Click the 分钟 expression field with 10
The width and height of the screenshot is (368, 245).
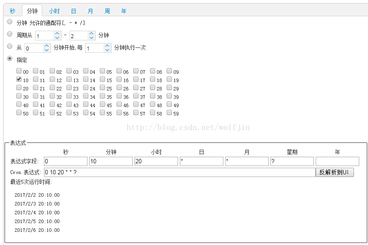111,161
